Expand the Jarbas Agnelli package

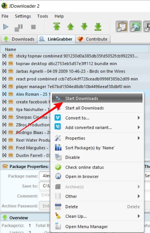pyautogui.click(x=4, y=71)
